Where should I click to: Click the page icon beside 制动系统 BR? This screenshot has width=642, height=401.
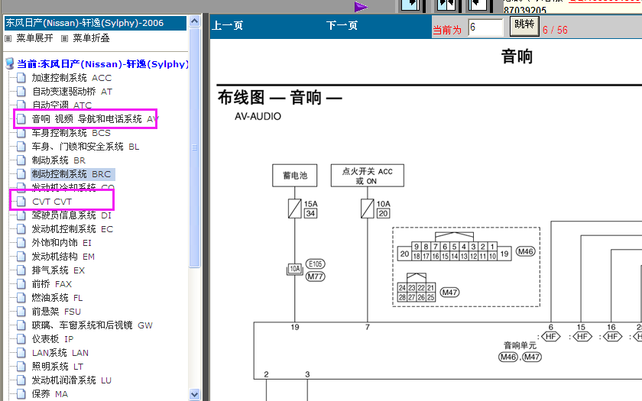tap(21, 160)
